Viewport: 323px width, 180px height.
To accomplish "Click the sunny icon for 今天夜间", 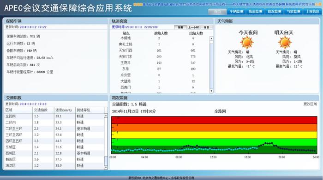I will 247,42.
